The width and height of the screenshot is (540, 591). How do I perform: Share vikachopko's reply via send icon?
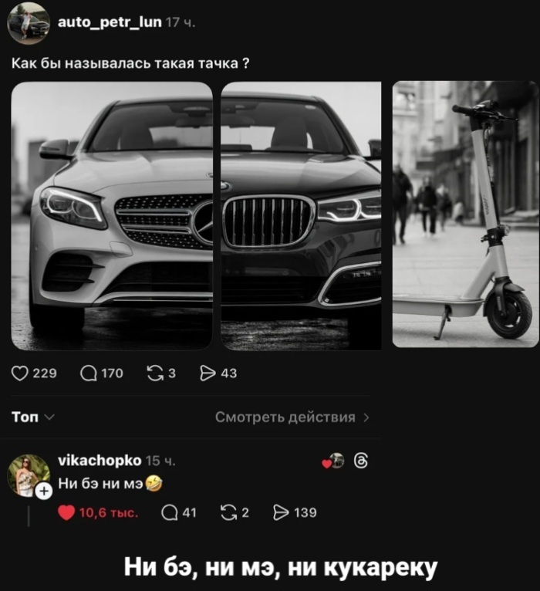click(281, 512)
